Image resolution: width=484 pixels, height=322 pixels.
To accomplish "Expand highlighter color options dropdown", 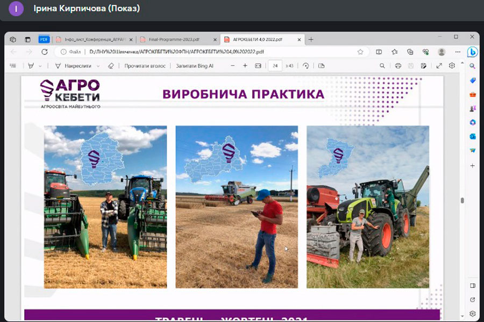I will 40,65.
